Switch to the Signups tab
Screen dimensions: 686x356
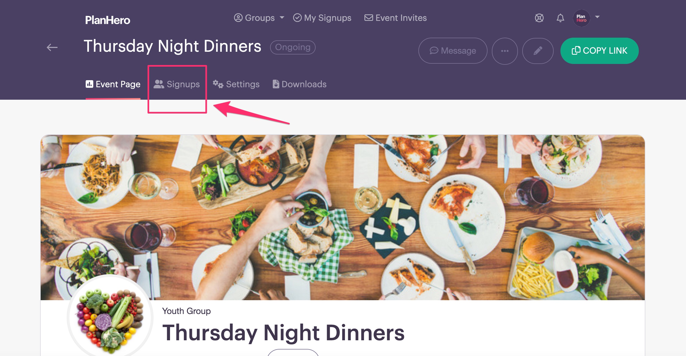(177, 84)
